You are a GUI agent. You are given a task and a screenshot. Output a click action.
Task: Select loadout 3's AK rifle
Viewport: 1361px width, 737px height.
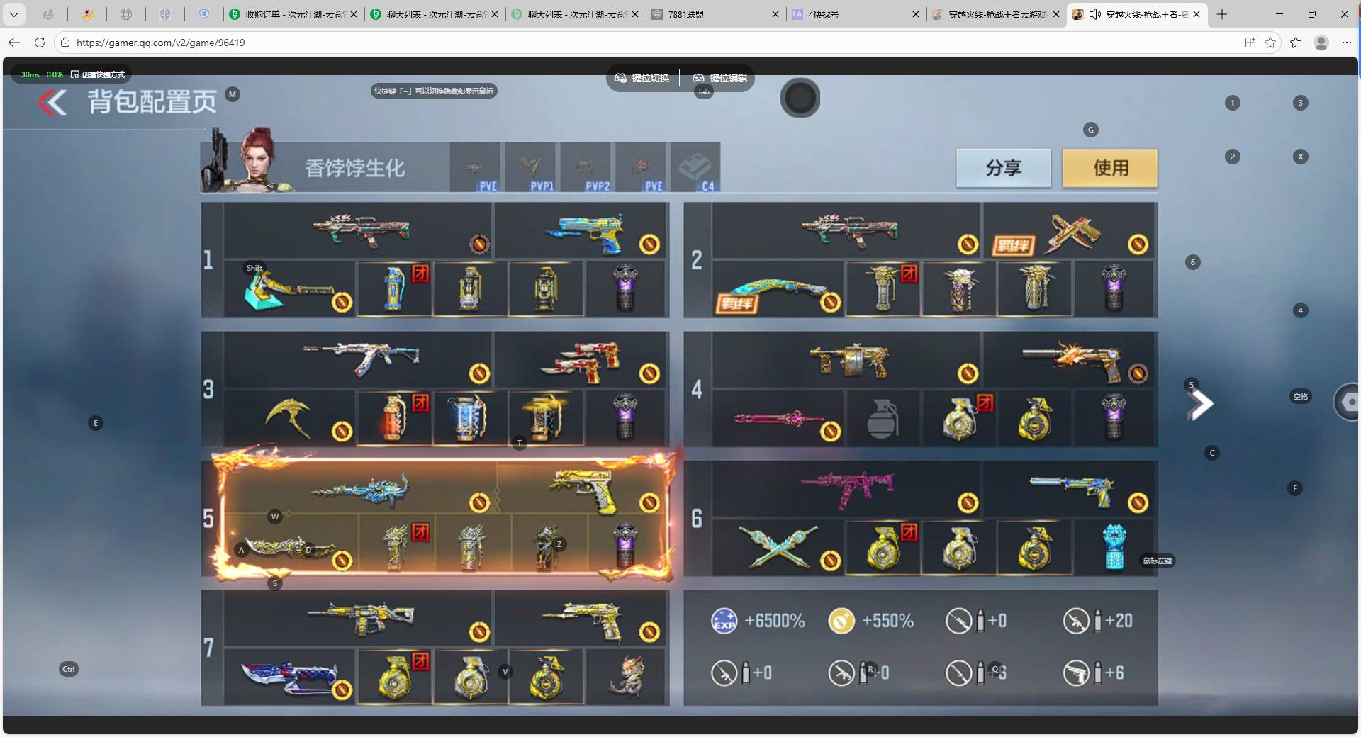click(361, 359)
